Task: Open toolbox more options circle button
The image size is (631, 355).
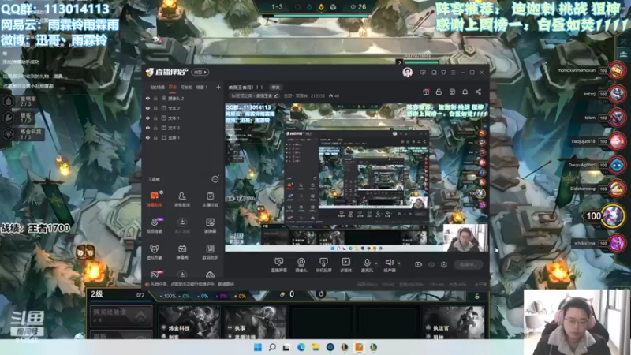Action: [x=215, y=179]
